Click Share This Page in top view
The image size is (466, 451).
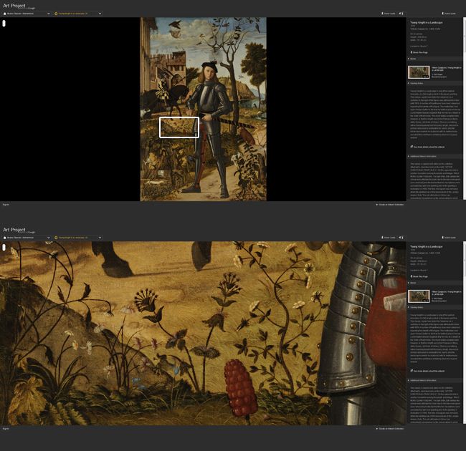[x=419, y=52]
